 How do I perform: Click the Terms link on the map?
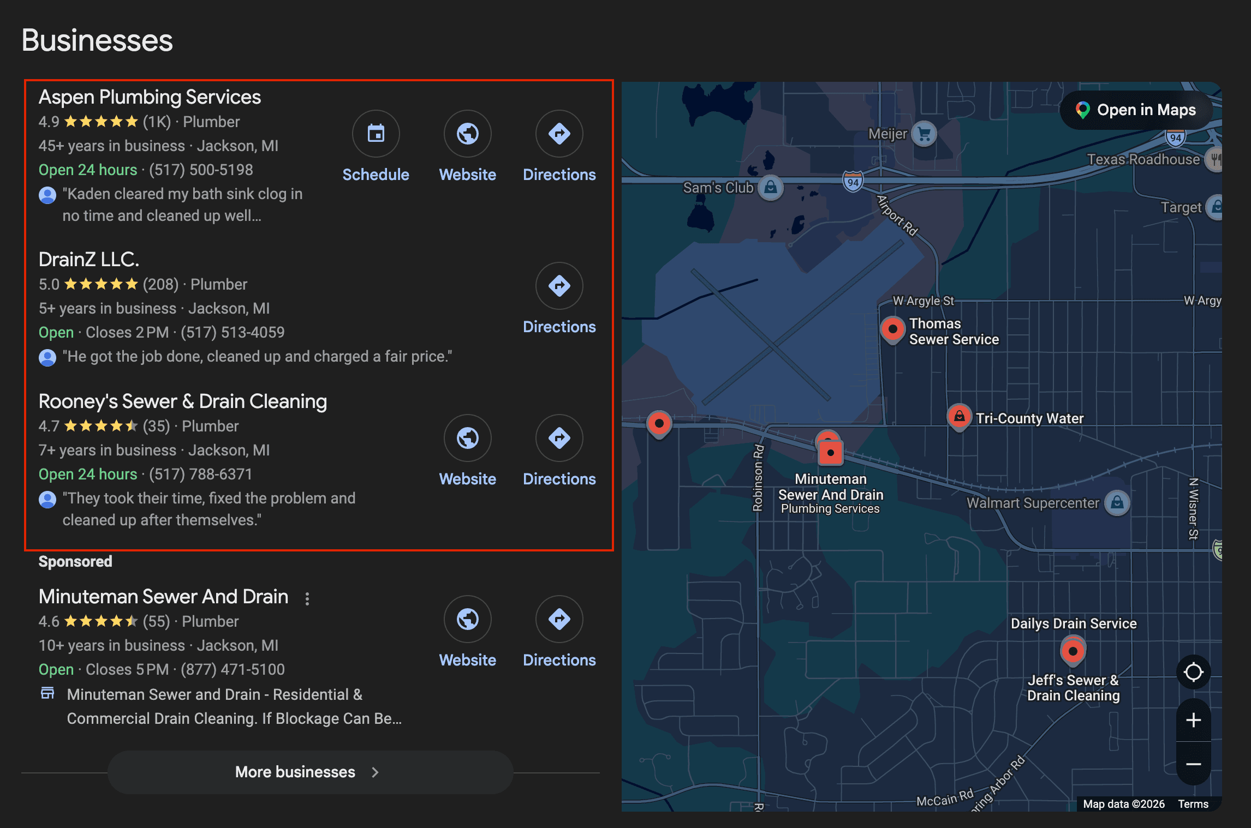coord(1193,803)
